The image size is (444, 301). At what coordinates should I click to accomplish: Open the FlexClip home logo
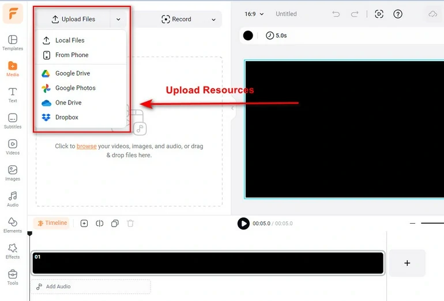coord(13,13)
